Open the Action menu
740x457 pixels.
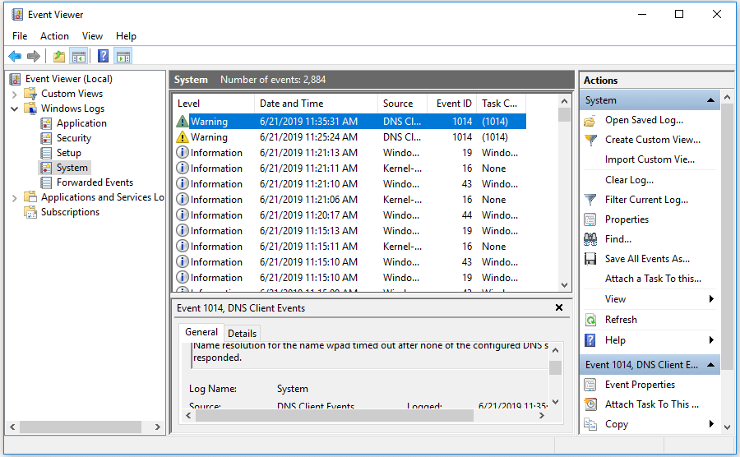(54, 36)
